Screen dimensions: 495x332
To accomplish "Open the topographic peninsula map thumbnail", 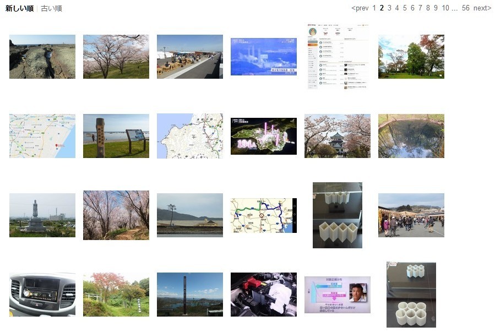I will coord(190,136).
